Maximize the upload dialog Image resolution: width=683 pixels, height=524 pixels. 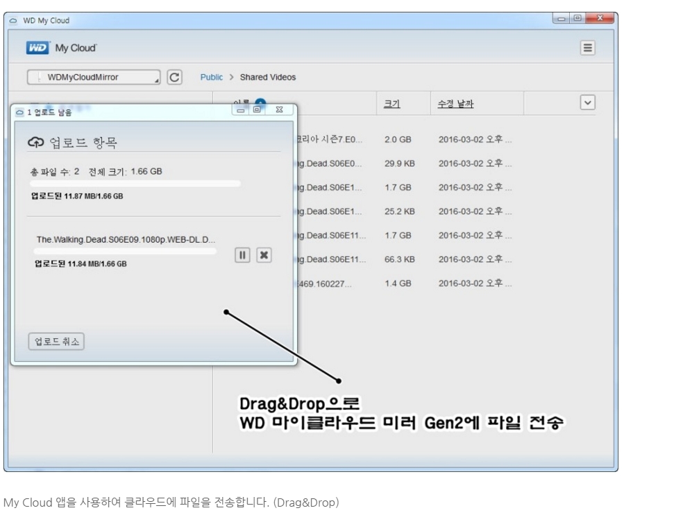click(257, 110)
